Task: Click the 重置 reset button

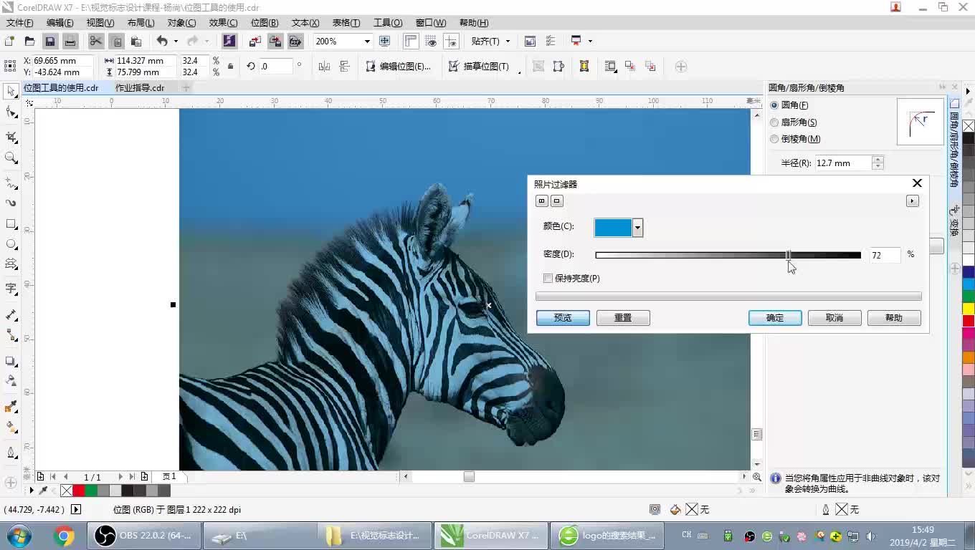Action: click(x=623, y=318)
